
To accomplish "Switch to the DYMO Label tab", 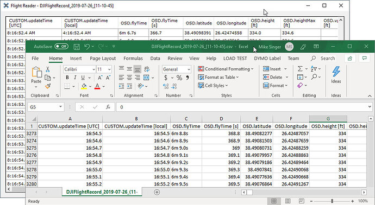I will click(x=267, y=58).
